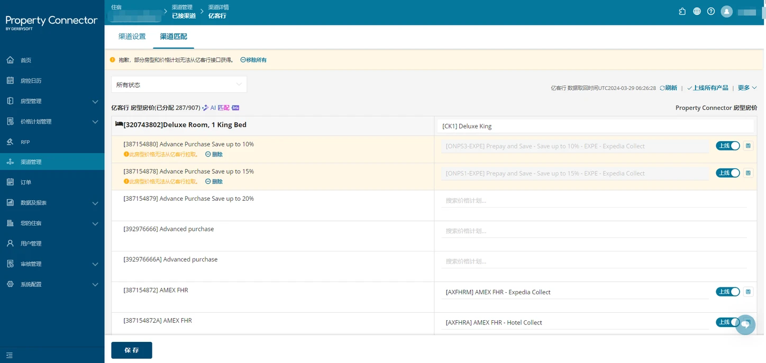Expand 房型管理 chevron in sidebar
Screen dimensions: 766x363
(x=95, y=101)
